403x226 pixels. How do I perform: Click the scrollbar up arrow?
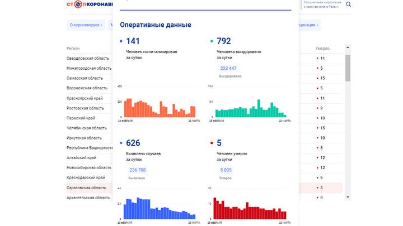(x=348, y=49)
